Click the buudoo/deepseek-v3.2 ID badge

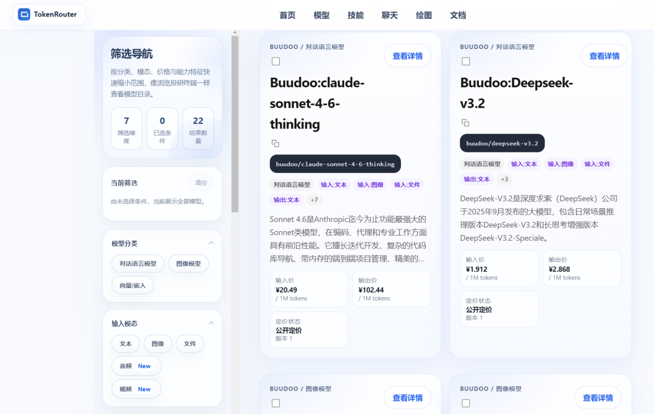(x=502, y=143)
